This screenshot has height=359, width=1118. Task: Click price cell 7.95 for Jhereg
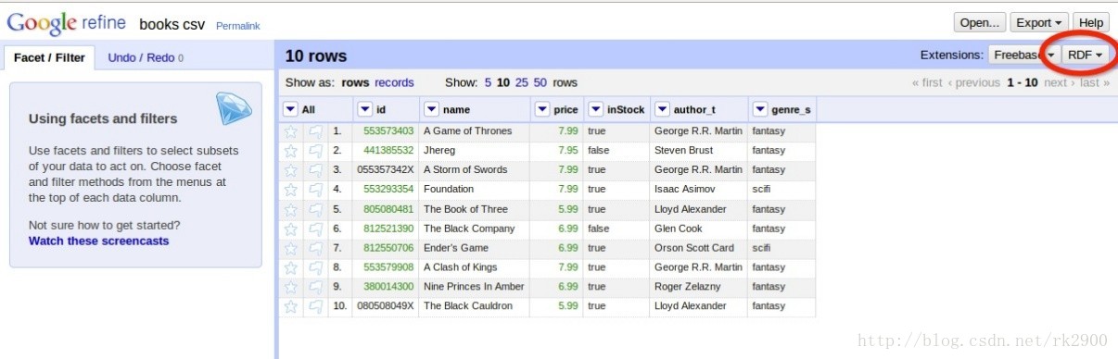(x=568, y=151)
